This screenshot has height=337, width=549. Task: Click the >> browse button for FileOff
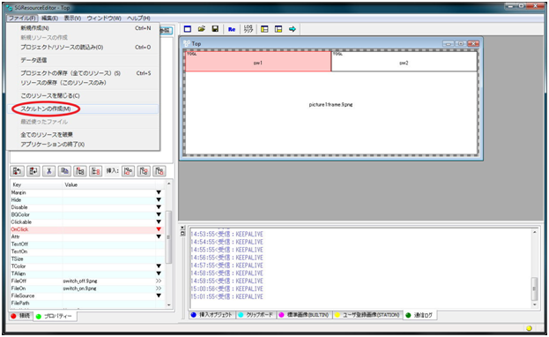[x=159, y=281]
